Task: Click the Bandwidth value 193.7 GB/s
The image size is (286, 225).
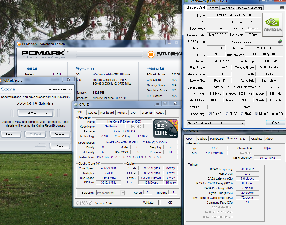Action: click(269, 81)
